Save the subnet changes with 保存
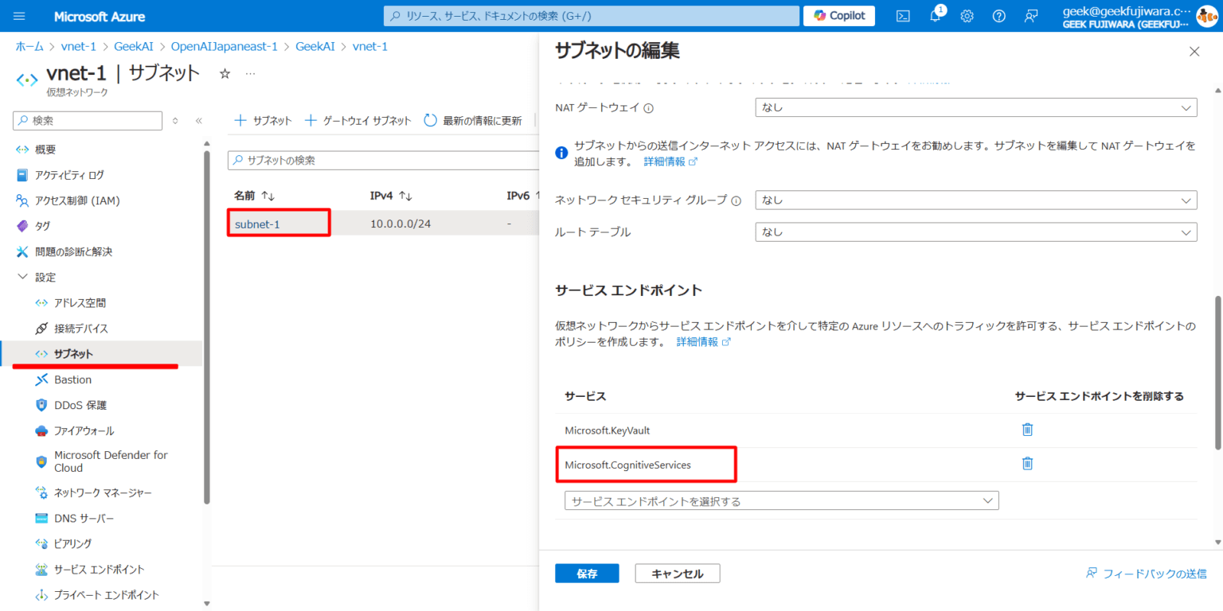The height and width of the screenshot is (611, 1223). [x=587, y=573]
